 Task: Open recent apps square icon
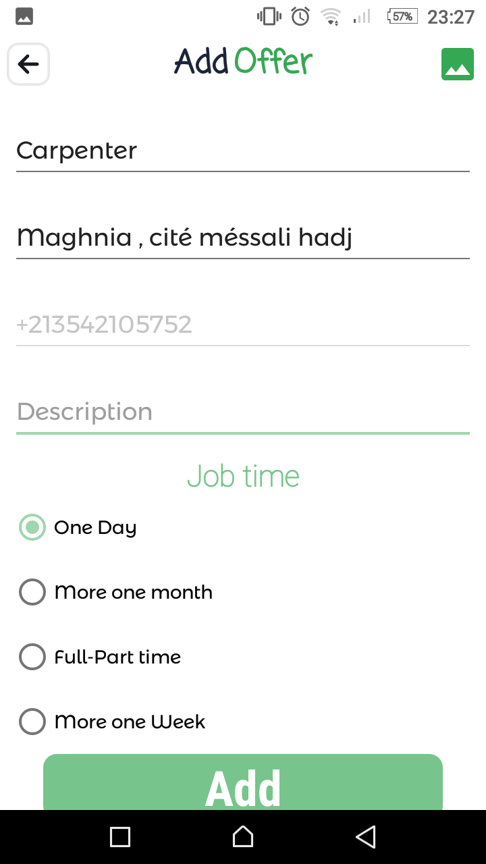point(120,837)
